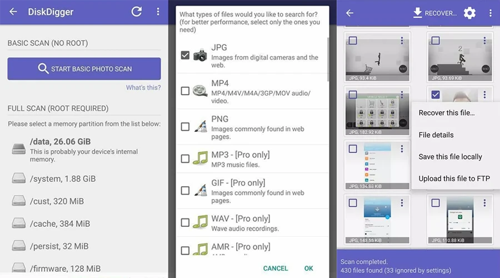The height and width of the screenshot is (278, 500).
Task: Cancel the file types dialog
Action: 276,269
